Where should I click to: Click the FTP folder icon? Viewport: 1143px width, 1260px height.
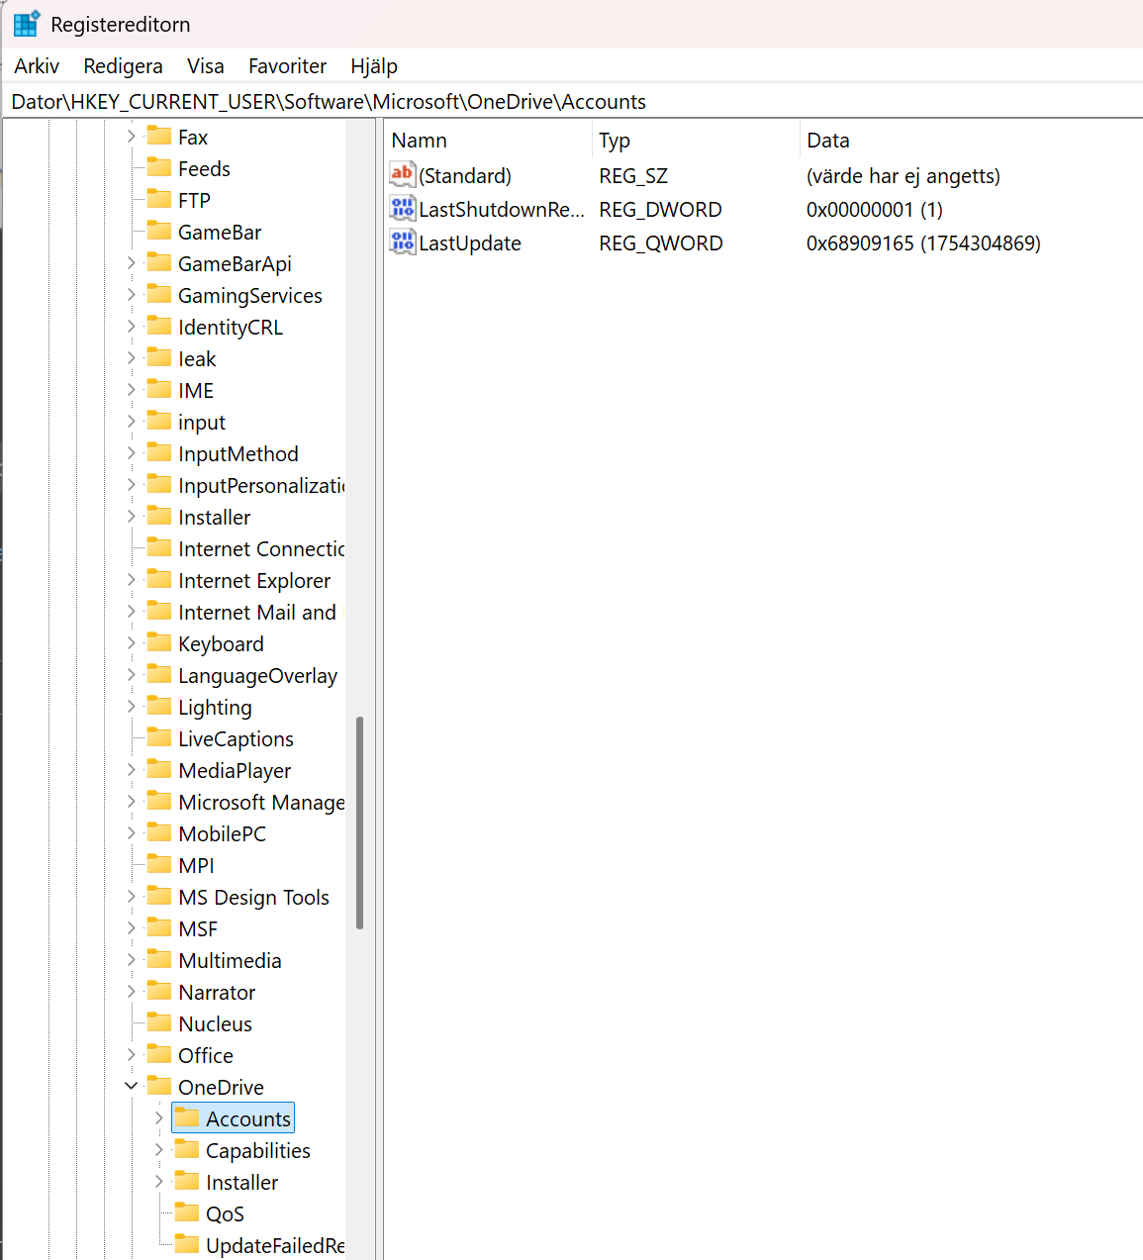pyautogui.click(x=159, y=199)
